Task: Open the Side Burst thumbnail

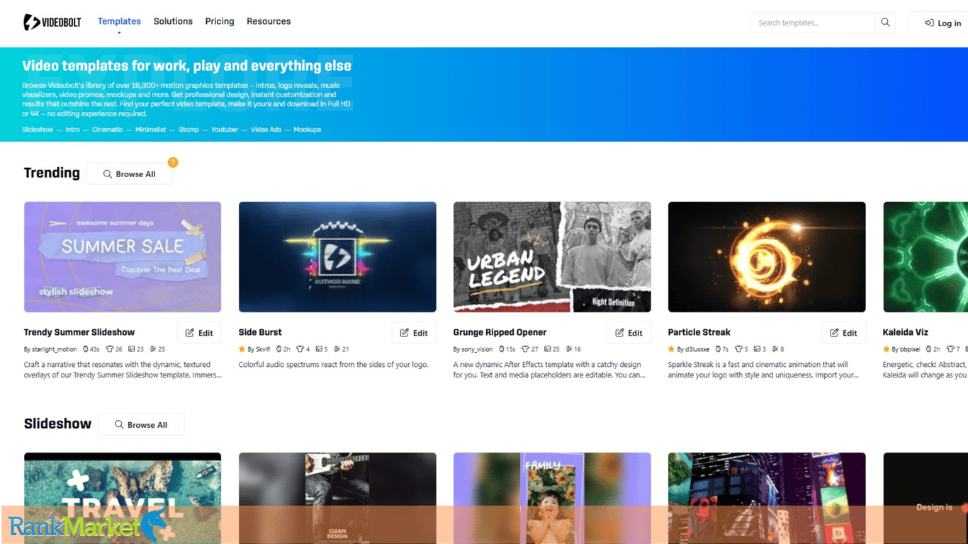Action: tap(337, 256)
